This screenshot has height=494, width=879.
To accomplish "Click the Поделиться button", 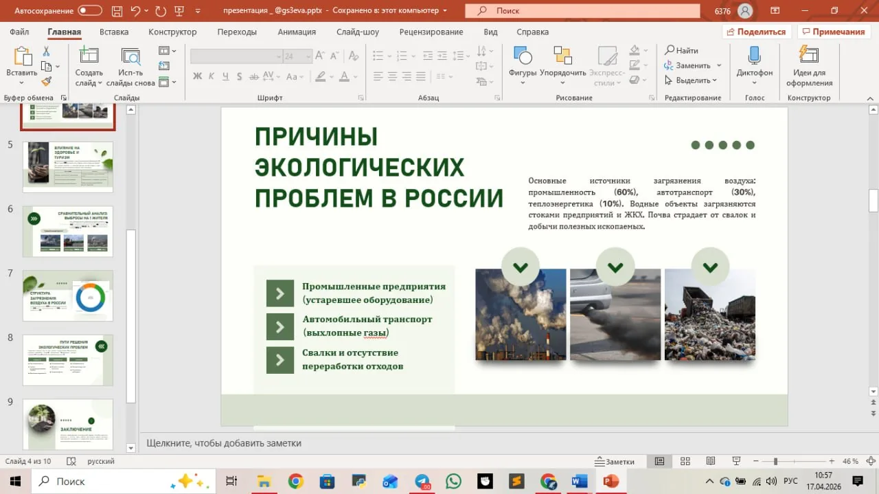I will tap(757, 32).
